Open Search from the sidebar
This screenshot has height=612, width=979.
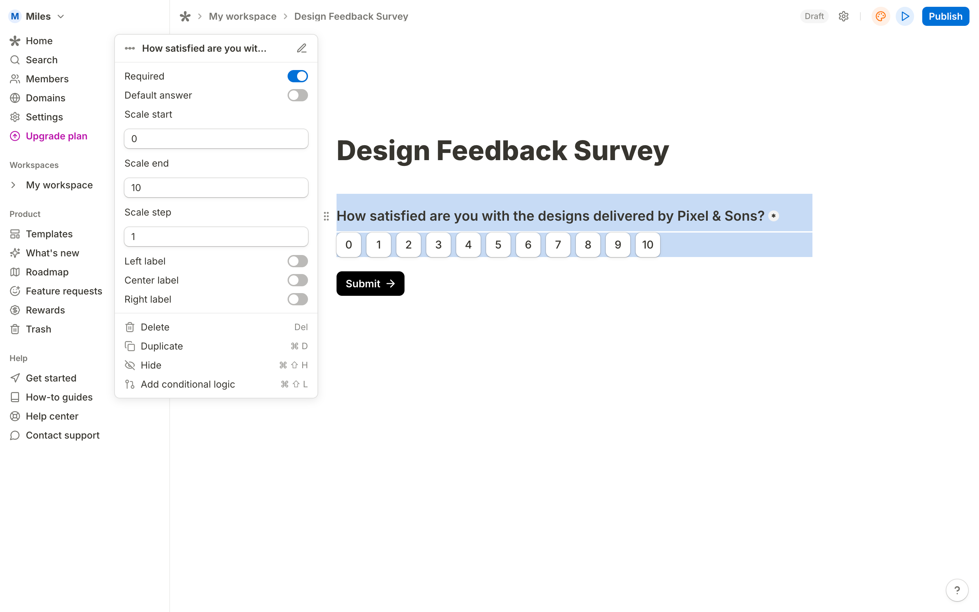(41, 60)
